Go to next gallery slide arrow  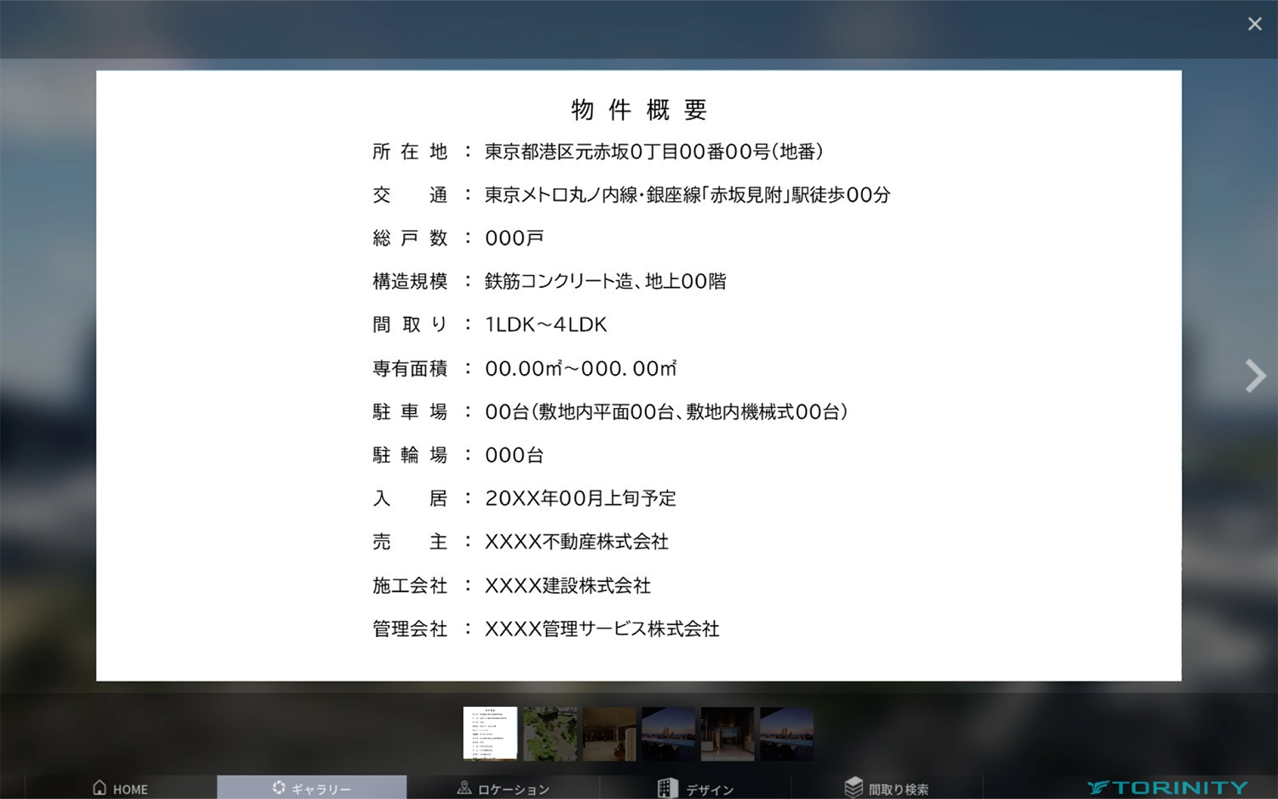pyautogui.click(x=1254, y=376)
